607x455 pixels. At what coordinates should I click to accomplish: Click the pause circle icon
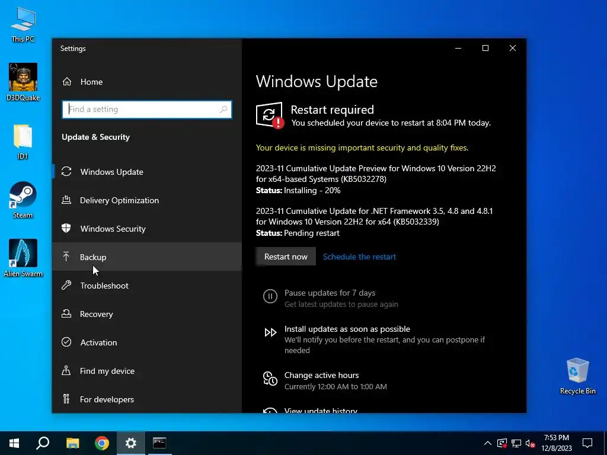coord(270,297)
